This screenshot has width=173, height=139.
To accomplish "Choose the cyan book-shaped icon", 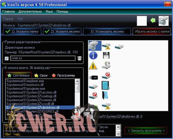I will pyautogui.click(x=106, y=85).
